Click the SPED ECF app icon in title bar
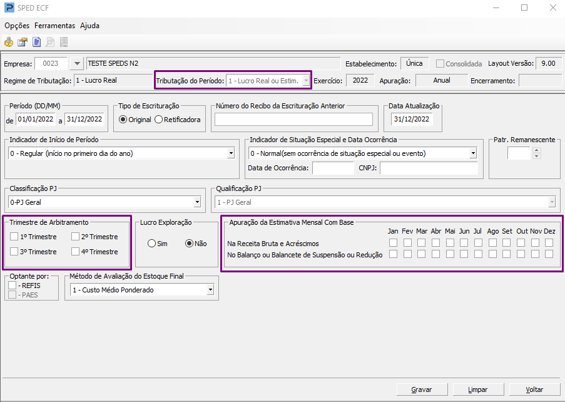Image resolution: width=565 pixels, height=402 pixels. [x=9, y=8]
